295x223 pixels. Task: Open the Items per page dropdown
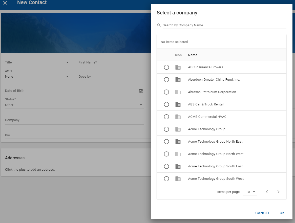click(250, 192)
